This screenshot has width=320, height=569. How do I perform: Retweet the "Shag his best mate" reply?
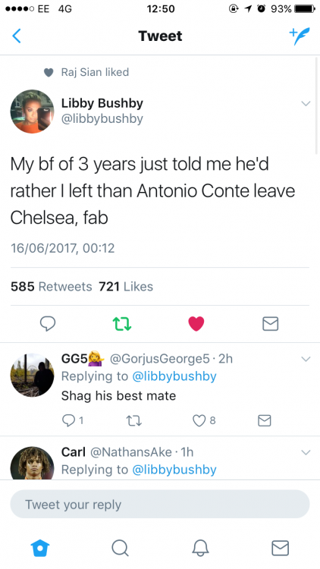[133, 420]
